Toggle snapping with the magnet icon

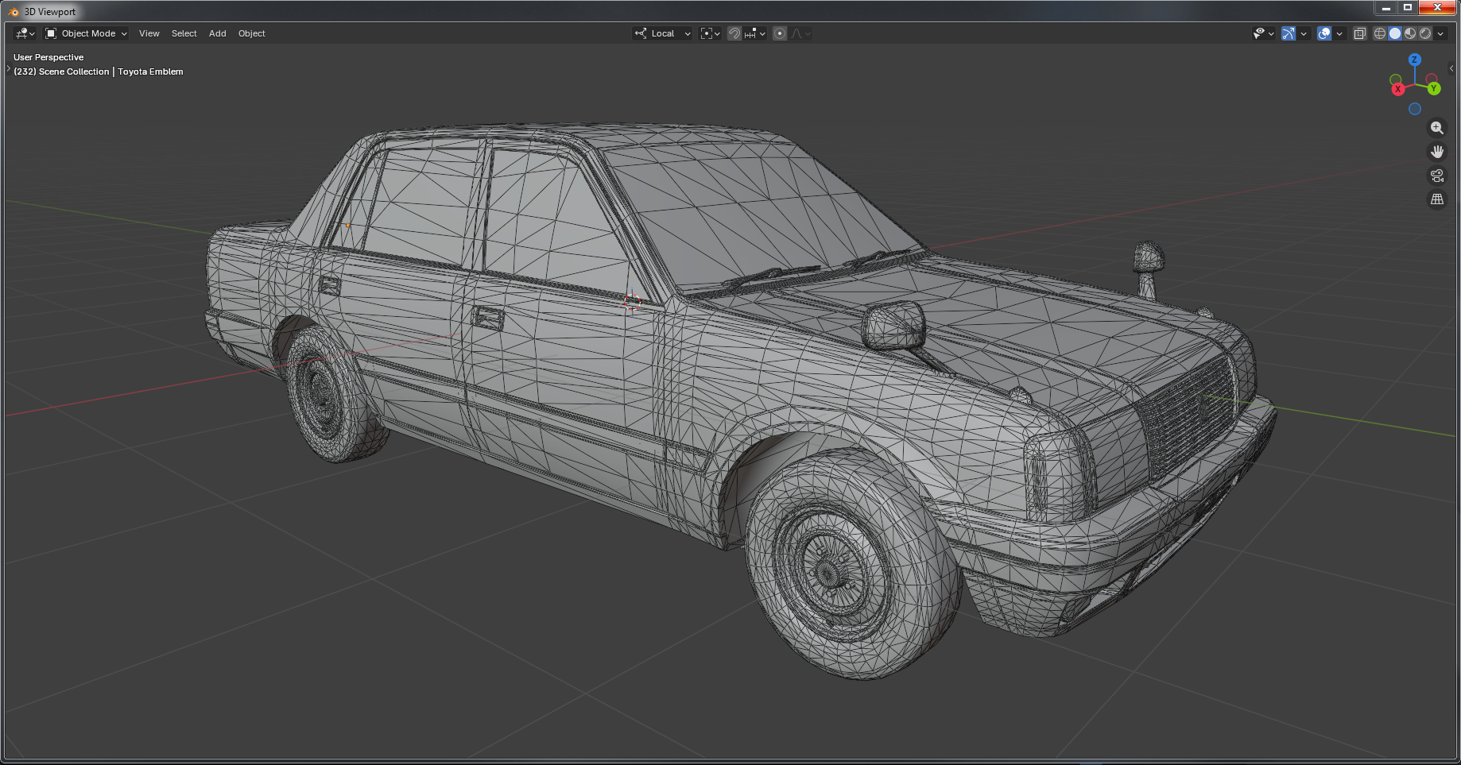[734, 33]
